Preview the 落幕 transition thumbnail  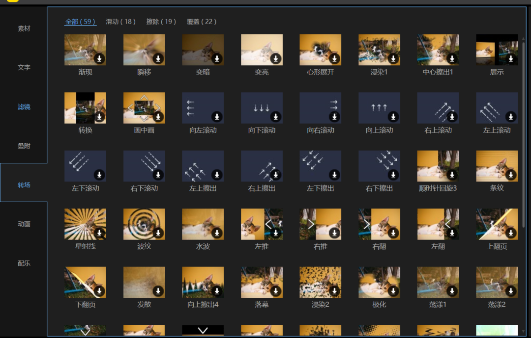point(262,282)
